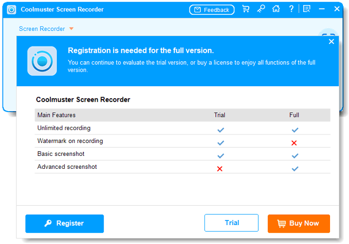Click red cross under Full for Watermark
The width and height of the screenshot is (349, 244).
point(294,143)
